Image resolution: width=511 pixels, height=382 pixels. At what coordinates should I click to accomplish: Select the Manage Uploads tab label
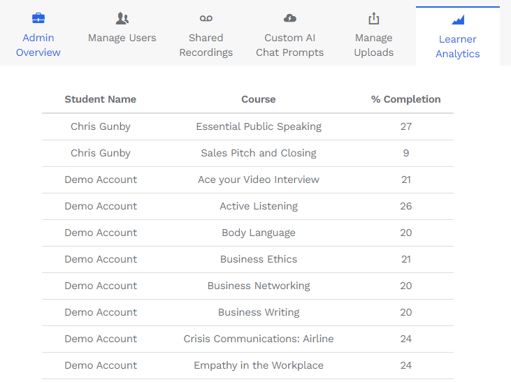pos(374,45)
